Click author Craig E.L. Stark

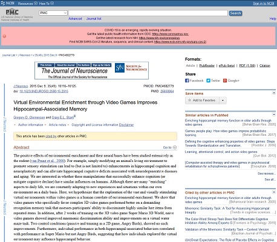point(63,118)
